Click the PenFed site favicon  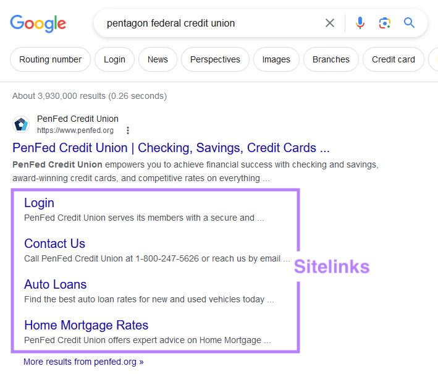[21, 124]
